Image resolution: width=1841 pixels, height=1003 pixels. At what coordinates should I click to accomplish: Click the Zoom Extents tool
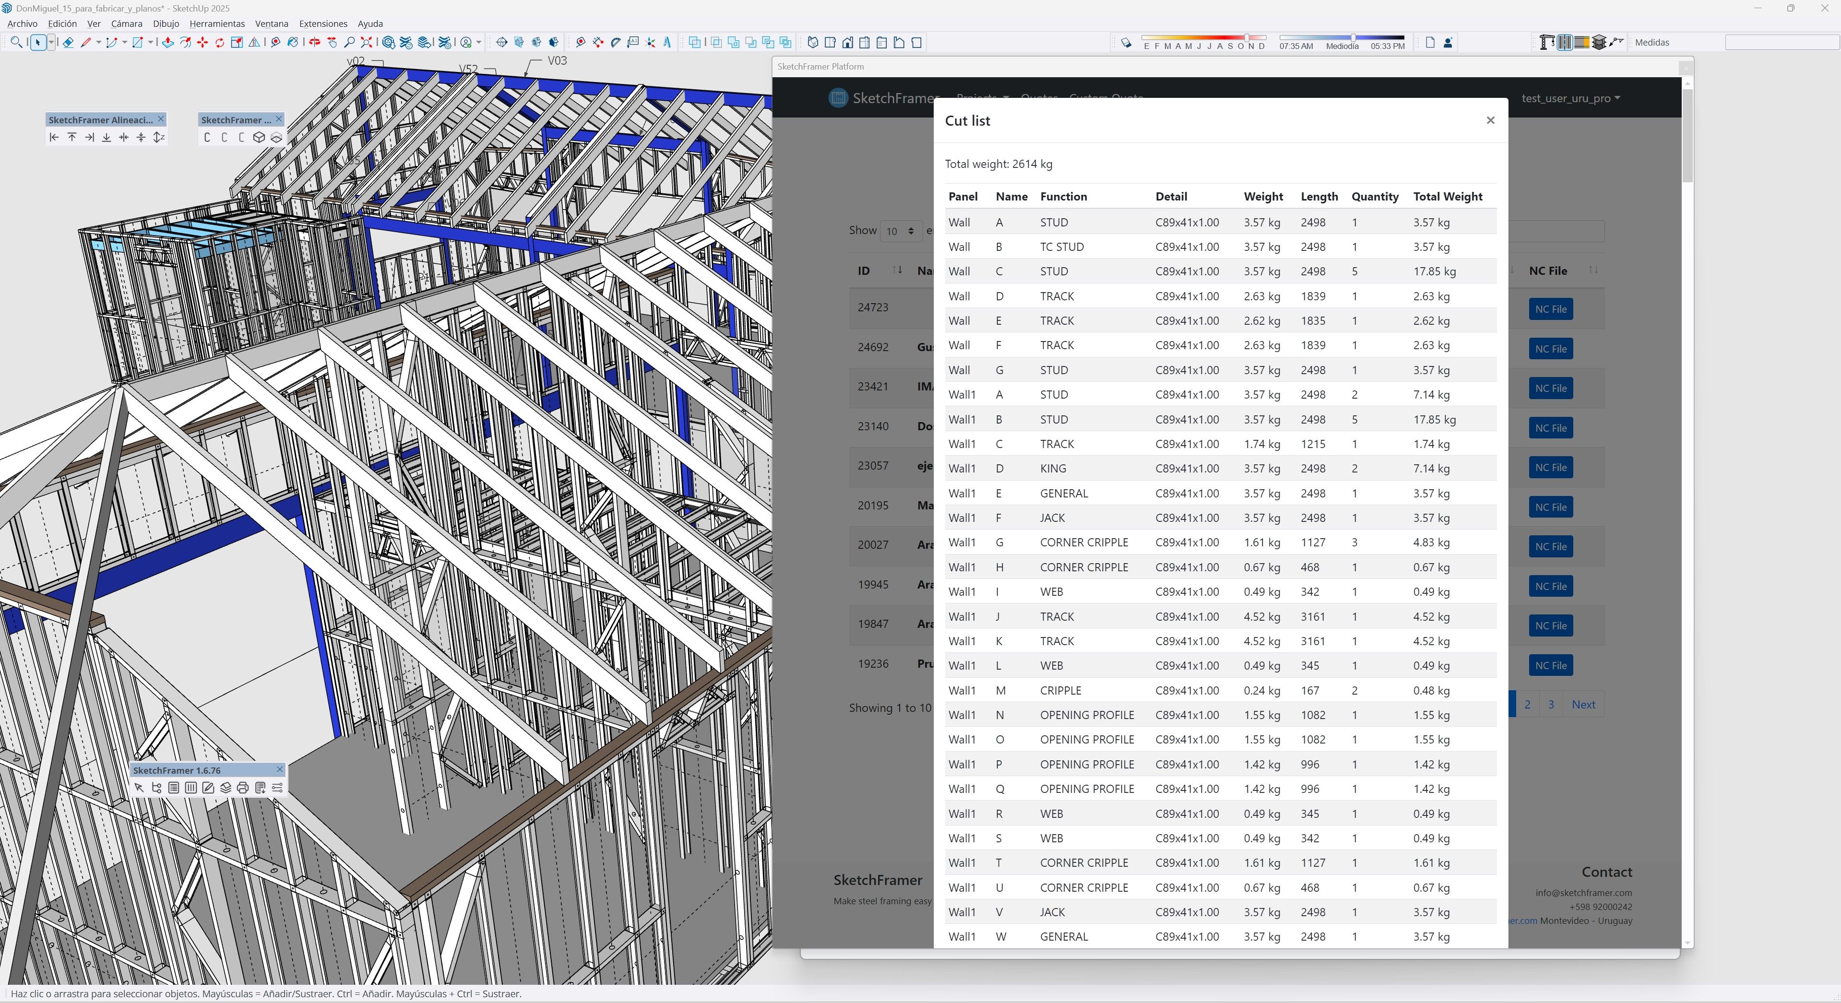point(367,43)
